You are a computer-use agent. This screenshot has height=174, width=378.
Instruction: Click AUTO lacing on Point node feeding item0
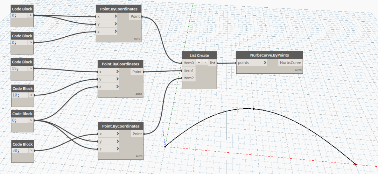coord(137,39)
